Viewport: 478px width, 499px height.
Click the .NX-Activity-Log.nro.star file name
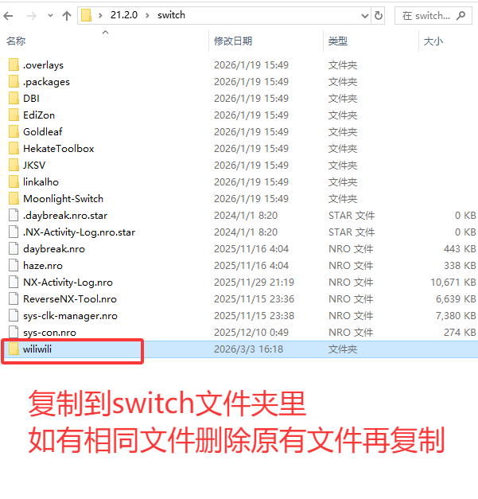80,232
